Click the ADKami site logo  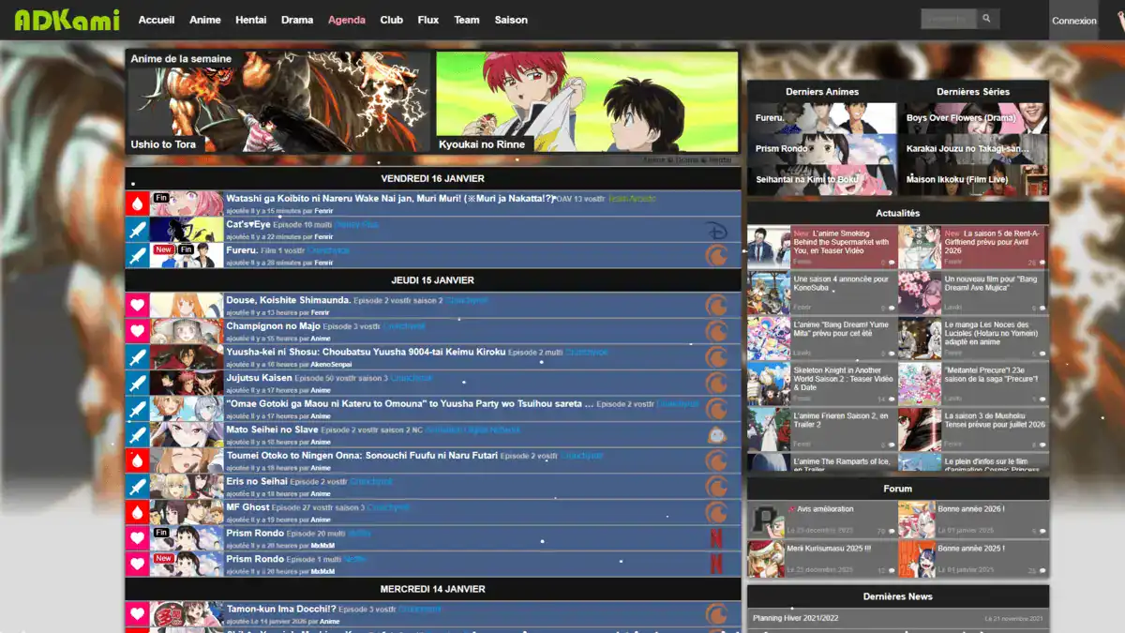tap(67, 19)
